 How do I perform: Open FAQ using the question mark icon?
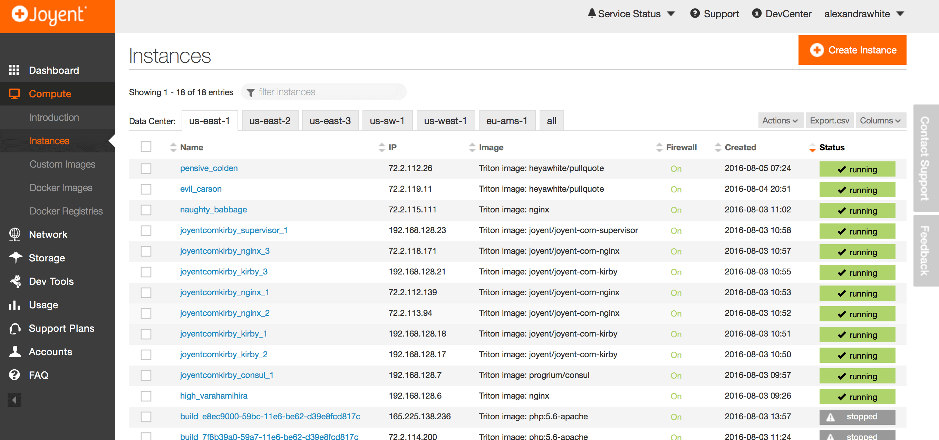14,375
